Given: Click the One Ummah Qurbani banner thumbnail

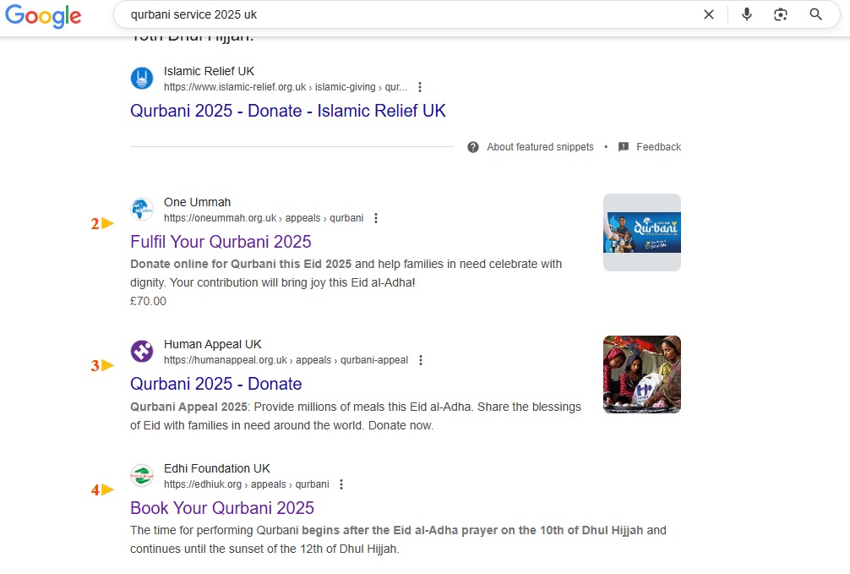Looking at the screenshot, I should (x=641, y=232).
